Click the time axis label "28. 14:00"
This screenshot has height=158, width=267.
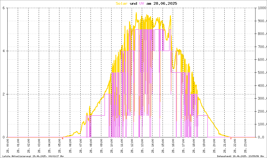pyautogui.click(x=152, y=146)
